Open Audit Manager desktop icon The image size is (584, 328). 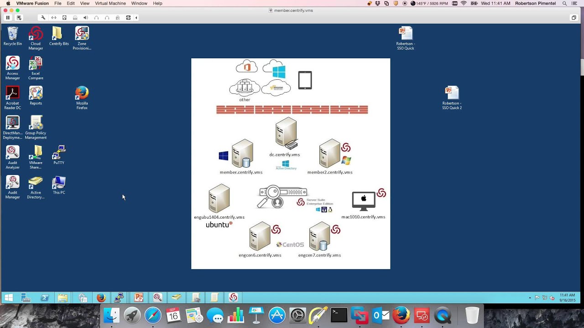click(x=13, y=187)
